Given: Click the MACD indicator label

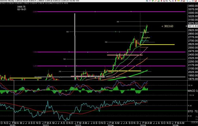Looking at the screenshot, I should coord(193,91).
